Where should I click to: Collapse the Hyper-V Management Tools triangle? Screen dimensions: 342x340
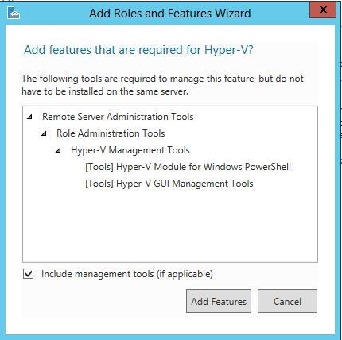(x=58, y=150)
